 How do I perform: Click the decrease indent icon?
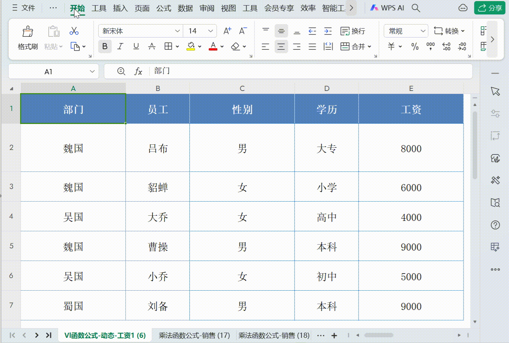(x=313, y=31)
